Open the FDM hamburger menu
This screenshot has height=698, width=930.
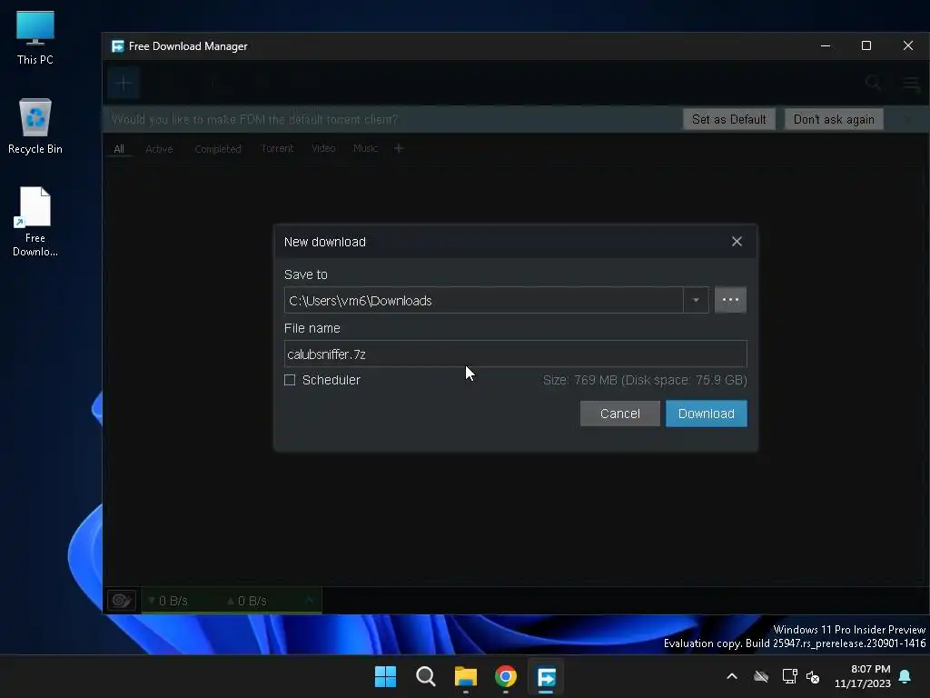point(912,83)
